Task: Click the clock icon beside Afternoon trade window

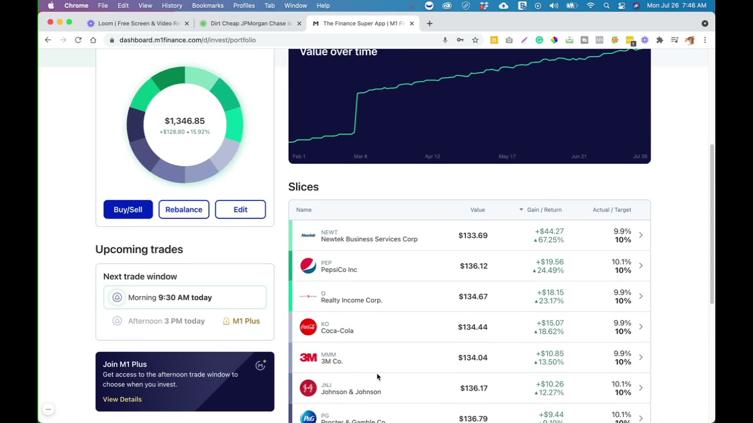Action: 117,321
